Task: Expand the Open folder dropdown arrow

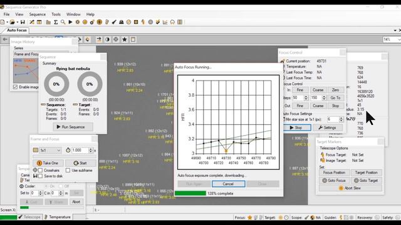Action: 17,22
